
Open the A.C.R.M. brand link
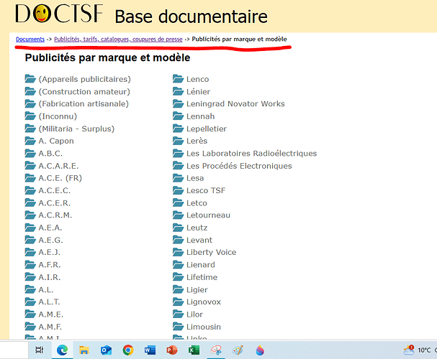pyautogui.click(x=55, y=215)
